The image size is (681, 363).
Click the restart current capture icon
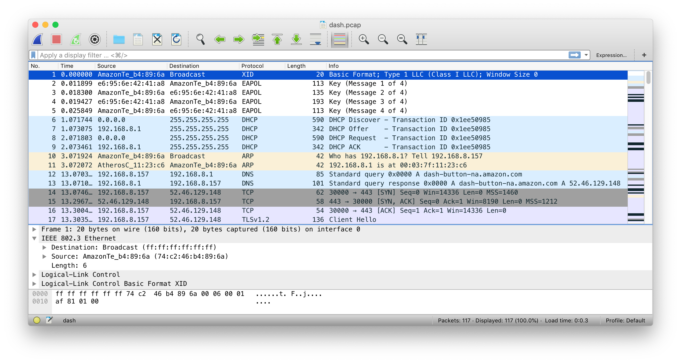coord(76,39)
